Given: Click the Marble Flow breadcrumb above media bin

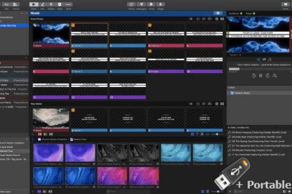Looking at the screenshot, I should (78, 139).
